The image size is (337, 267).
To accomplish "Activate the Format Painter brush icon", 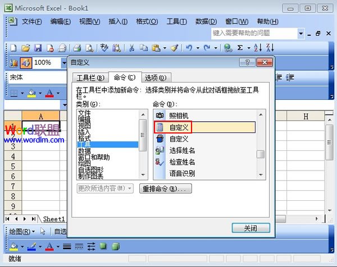I will coord(175,48).
